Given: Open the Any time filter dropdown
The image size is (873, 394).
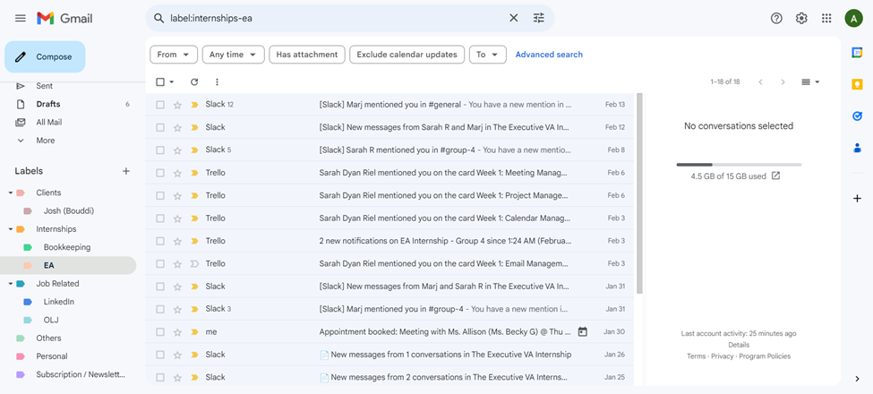Looking at the screenshot, I should pos(233,55).
